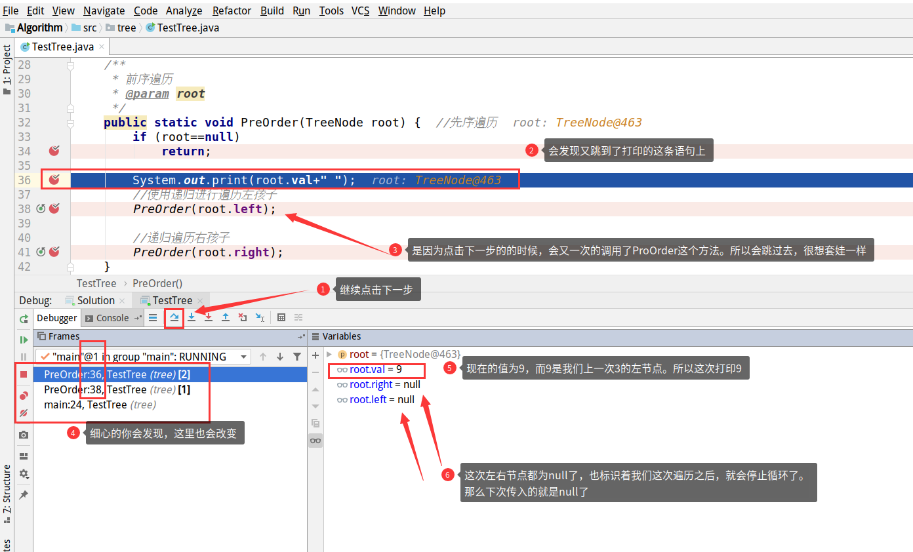Toggle Mute Breakpoints icon
Image resolution: width=913 pixels, height=552 pixels.
click(x=24, y=413)
